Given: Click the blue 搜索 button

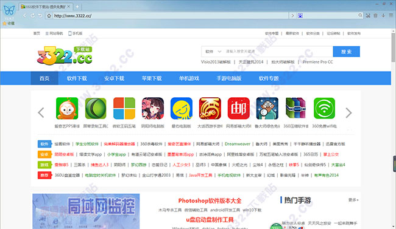Looking at the screenshot, I should coord(346,52).
